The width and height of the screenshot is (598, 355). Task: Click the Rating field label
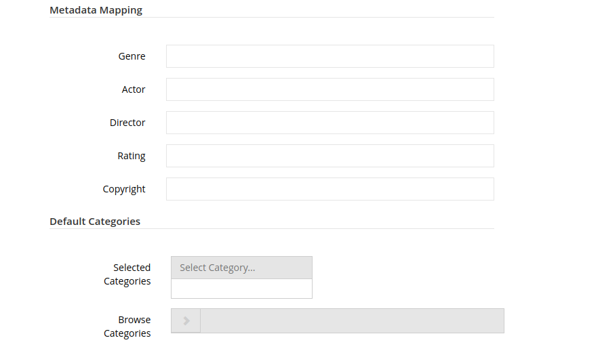tap(132, 156)
